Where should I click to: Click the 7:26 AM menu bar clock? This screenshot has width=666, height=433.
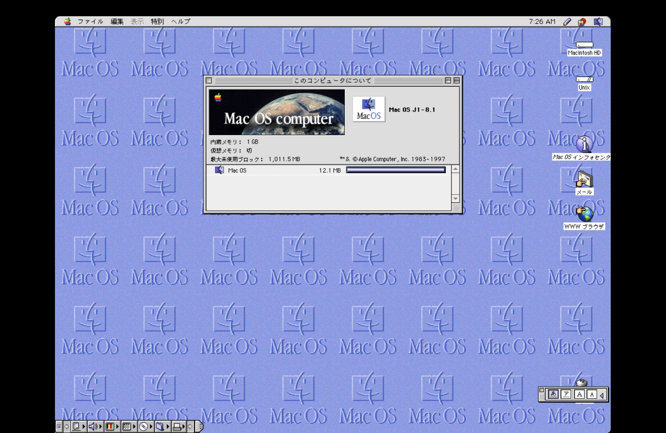[542, 22]
